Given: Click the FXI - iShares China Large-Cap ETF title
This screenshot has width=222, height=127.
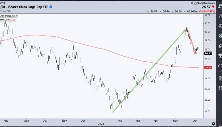Looking at the screenshot, I should click(x=24, y=7).
